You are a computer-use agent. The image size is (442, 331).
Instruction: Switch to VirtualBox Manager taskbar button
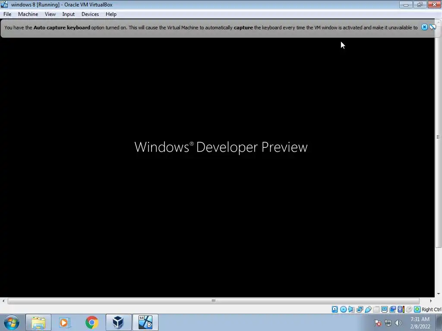click(x=118, y=322)
